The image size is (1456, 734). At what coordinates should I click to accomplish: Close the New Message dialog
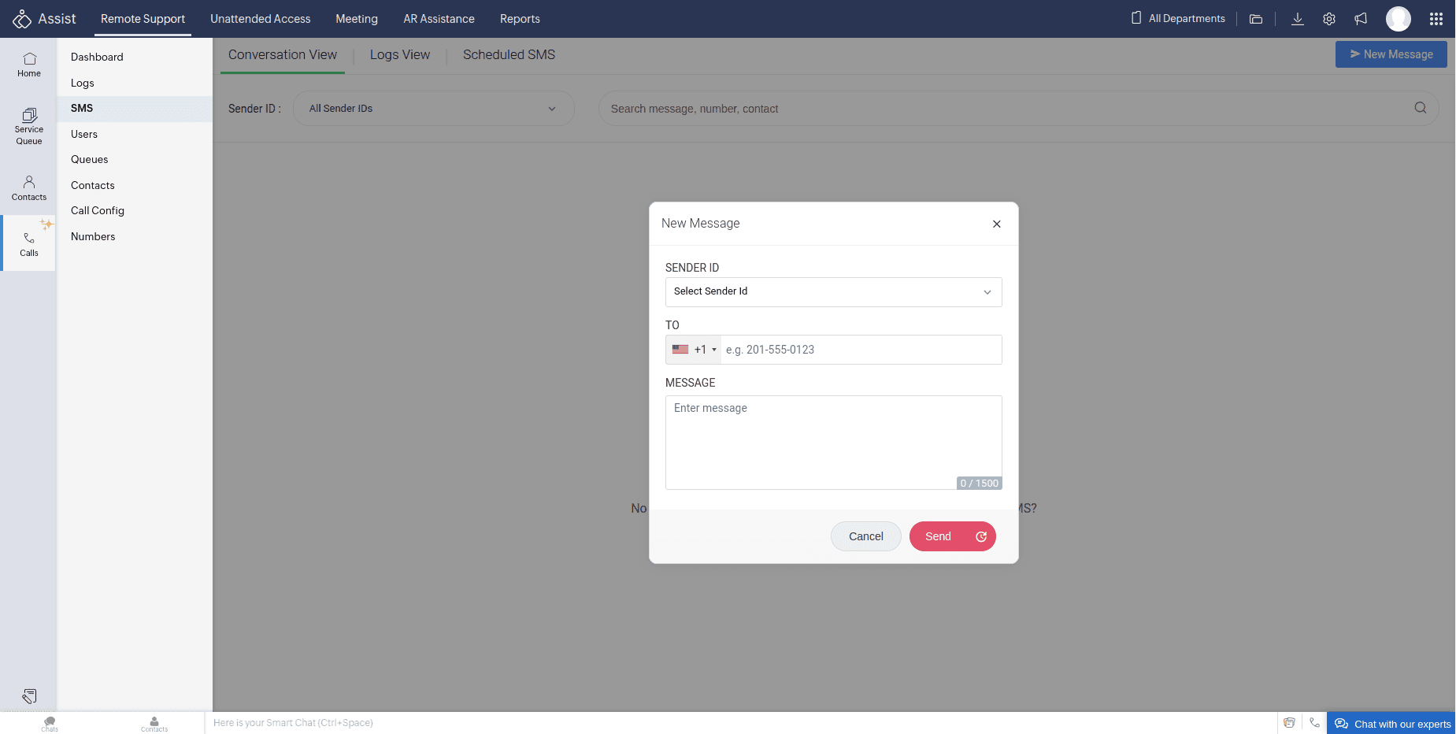(997, 224)
